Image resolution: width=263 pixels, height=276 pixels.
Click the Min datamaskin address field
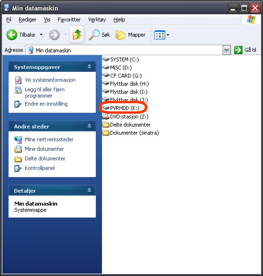(x=124, y=50)
